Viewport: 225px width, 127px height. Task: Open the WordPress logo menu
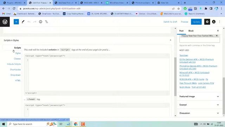(x=5, y=22)
